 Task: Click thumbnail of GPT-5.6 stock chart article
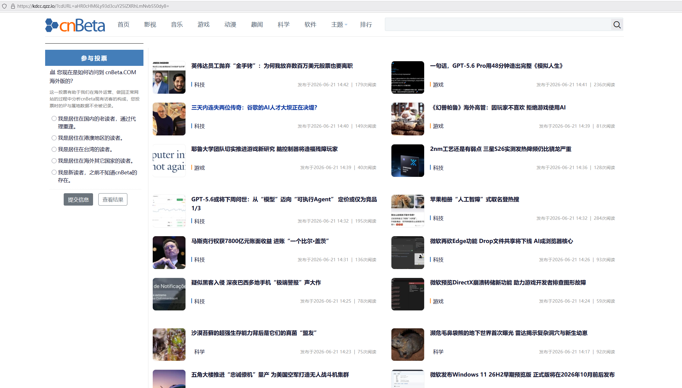169,211
